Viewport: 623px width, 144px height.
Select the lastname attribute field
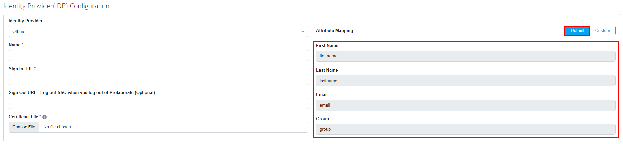click(466, 81)
